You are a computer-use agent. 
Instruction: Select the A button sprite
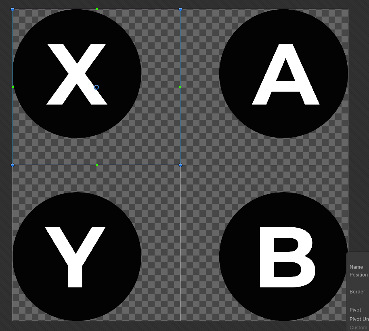283,73
